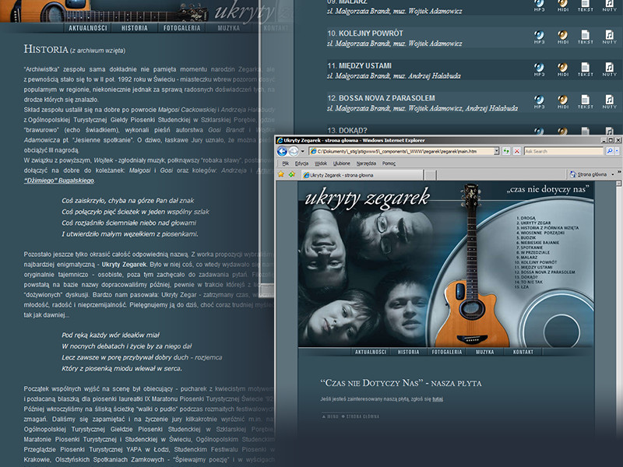Open MIDI file for Bossa Nova z Parasolem
This screenshot has width=623, height=467.
tap(562, 102)
